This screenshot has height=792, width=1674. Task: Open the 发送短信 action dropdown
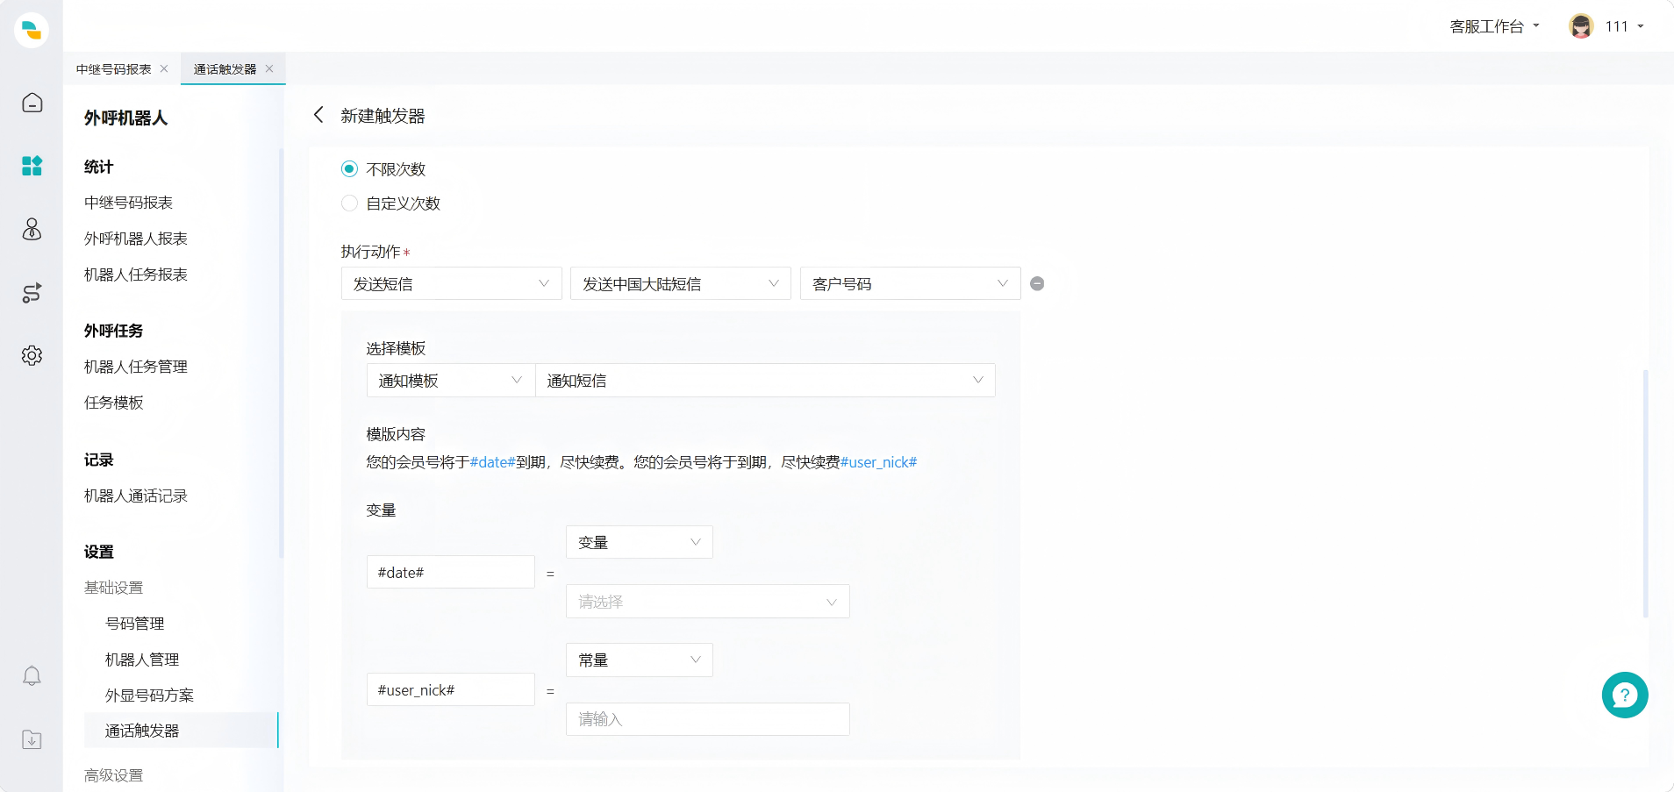coord(451,284)
